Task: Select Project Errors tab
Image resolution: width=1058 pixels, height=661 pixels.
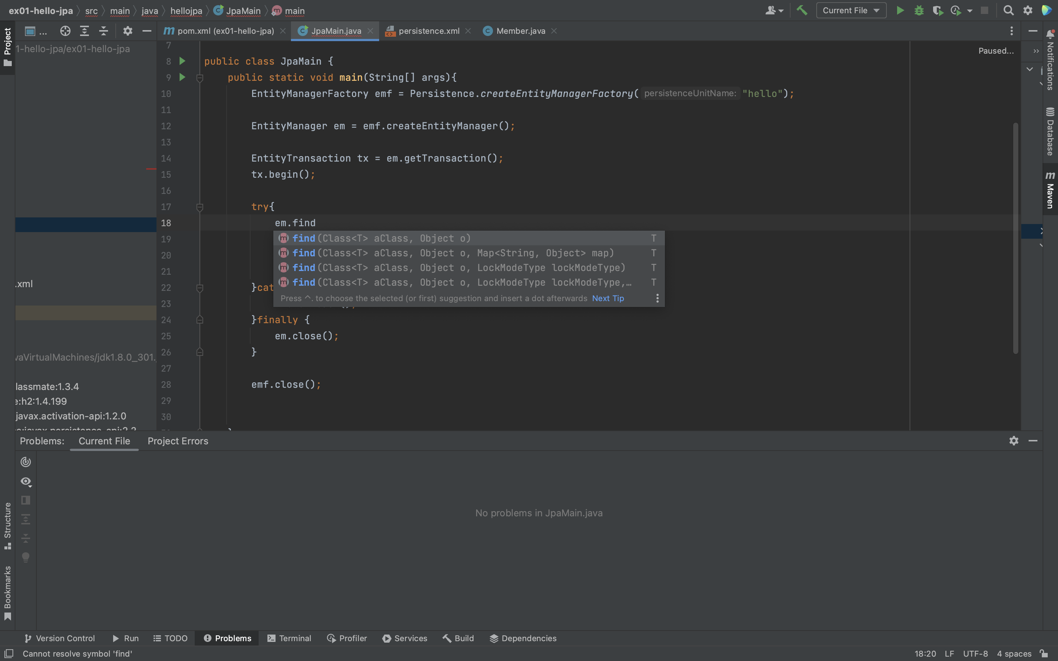Action: [178, 441]
